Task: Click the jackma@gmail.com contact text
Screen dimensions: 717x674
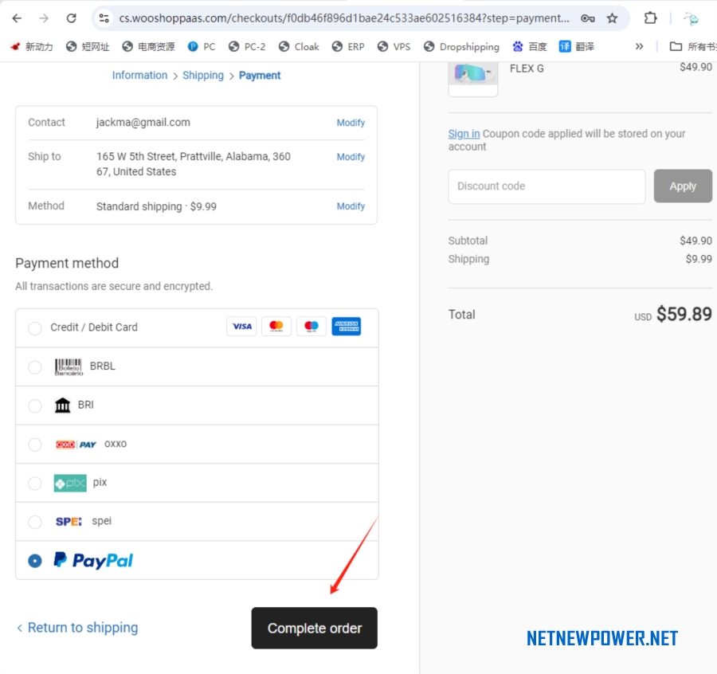Action: [143, 123]
